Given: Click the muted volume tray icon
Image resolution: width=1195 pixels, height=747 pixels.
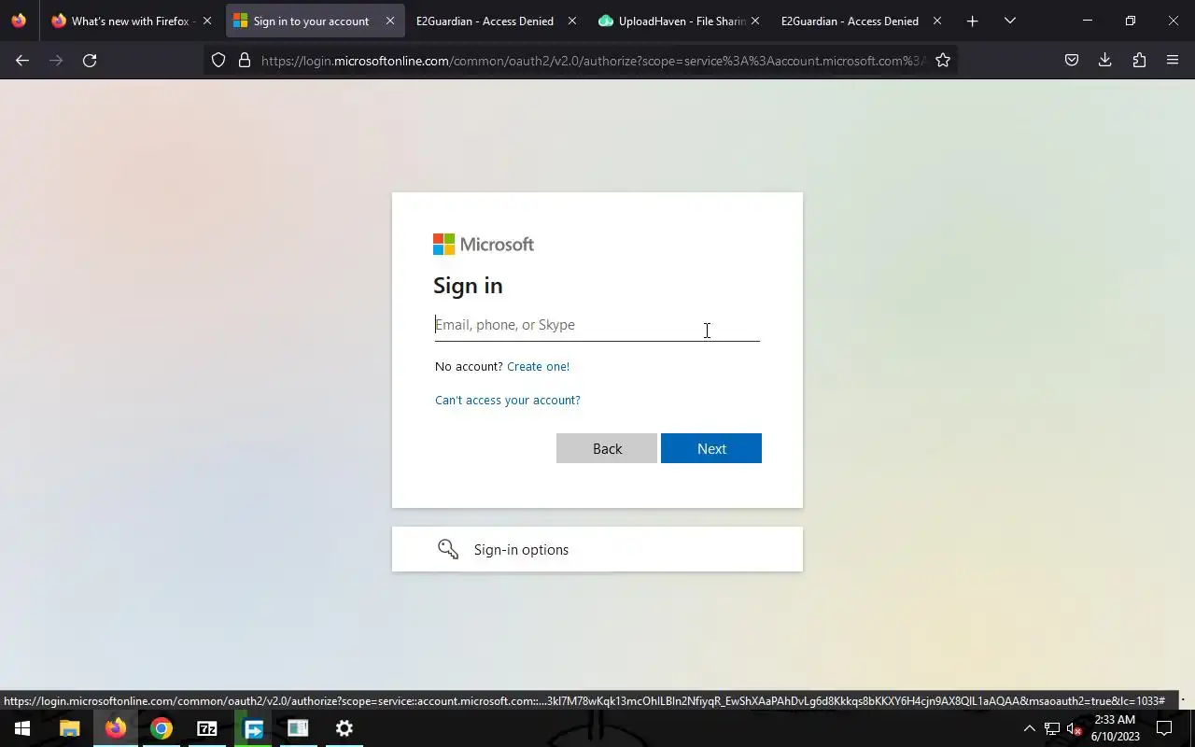Looking at the screenshot, I should (1074, 728).
